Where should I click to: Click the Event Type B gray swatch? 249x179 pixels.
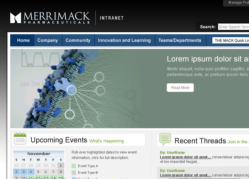click(x=74, y=173)
